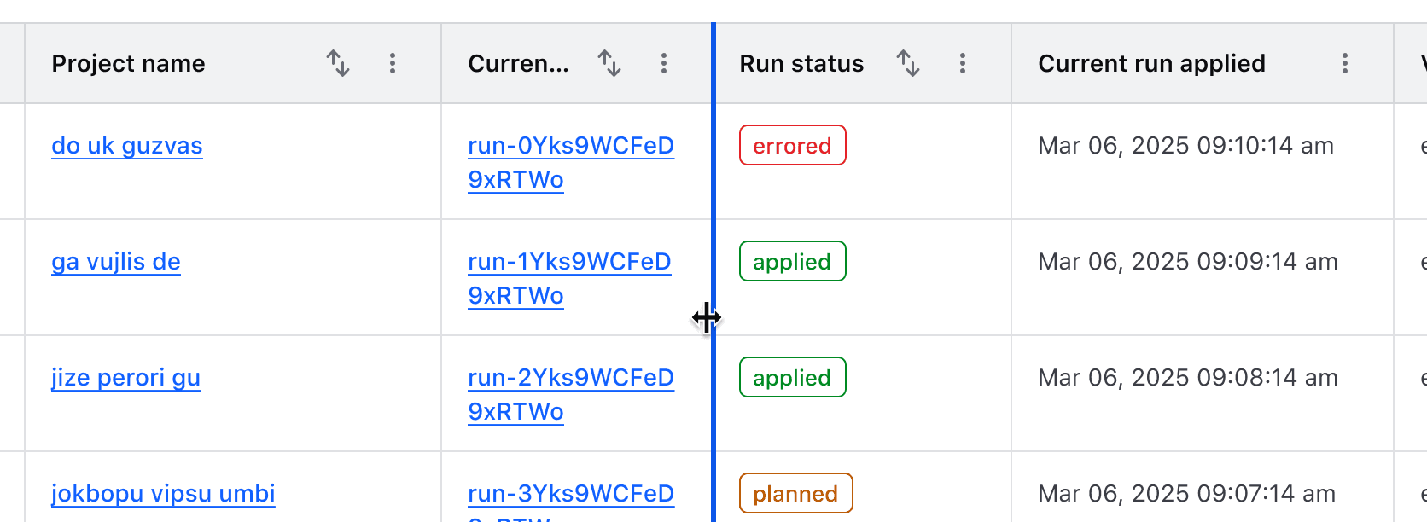Open project jokbopu vipsu umbi
Viewport: 1427px width, 522px height.
tap(162, 493)
